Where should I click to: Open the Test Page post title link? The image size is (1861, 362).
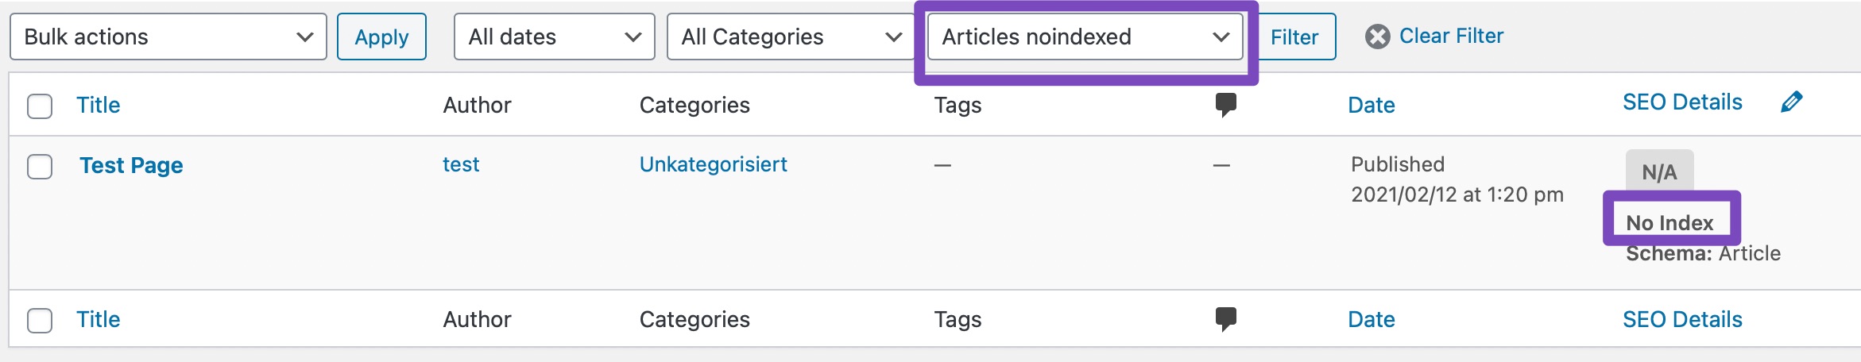(131, 165)
